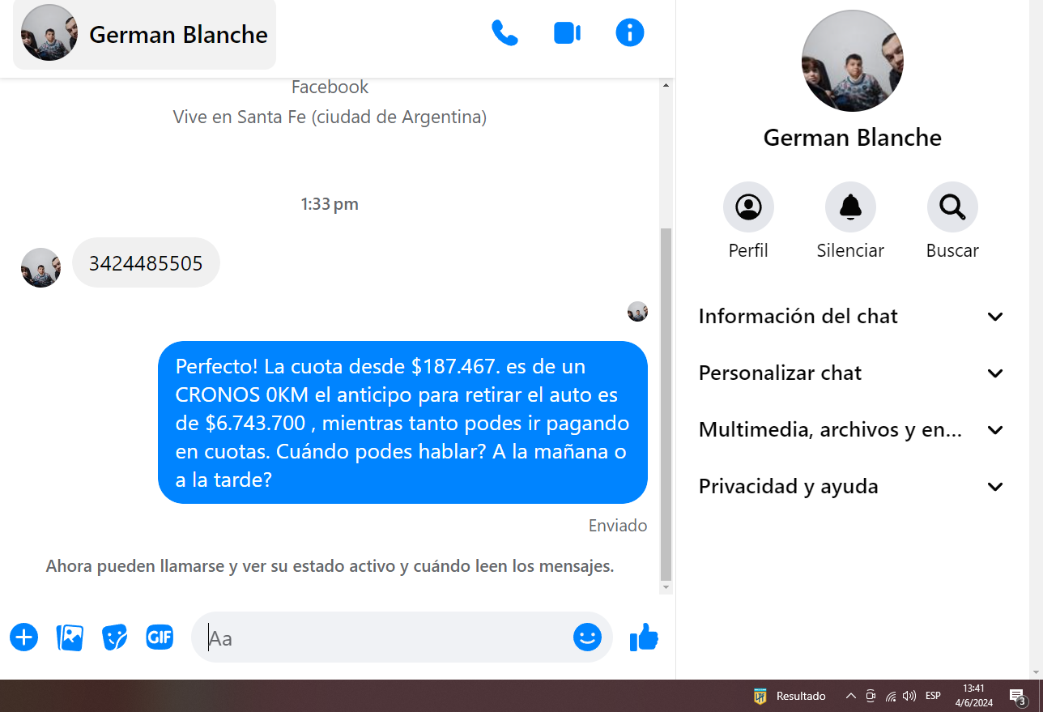Screen dimensions: 1043x712
Task: Expand Multimedia, archivos y enlaces section
Action: point(851,429)
